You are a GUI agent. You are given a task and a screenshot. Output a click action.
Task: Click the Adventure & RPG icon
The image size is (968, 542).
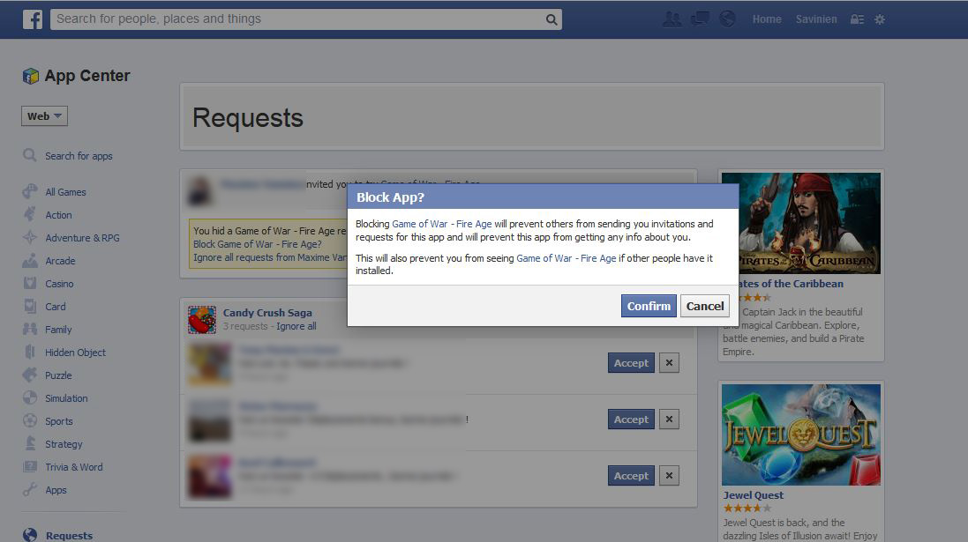(x=30, y=237)
